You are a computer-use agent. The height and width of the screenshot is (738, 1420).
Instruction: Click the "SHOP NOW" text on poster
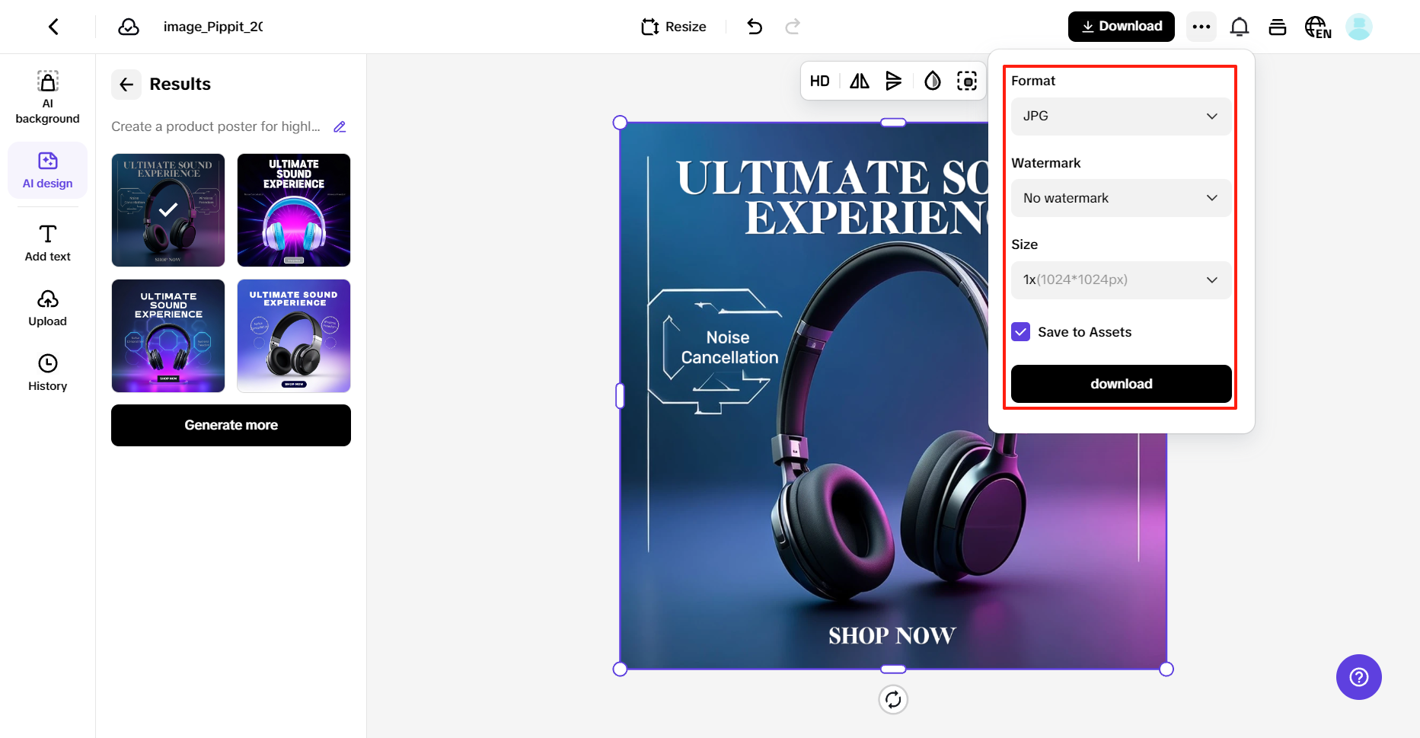click(892, 636)
